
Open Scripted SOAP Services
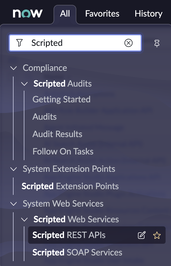77,252
